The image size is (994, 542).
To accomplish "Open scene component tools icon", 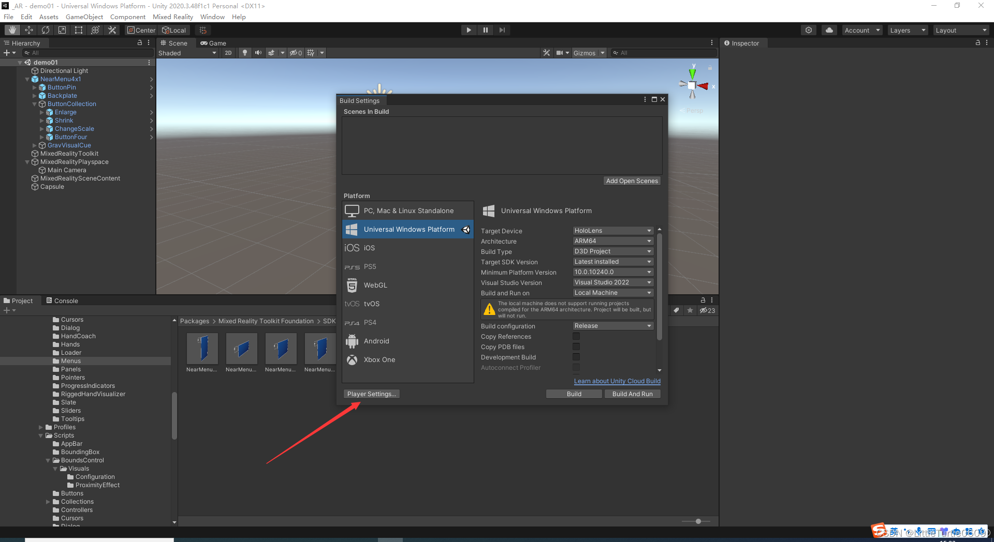I will pyautogui.click(x=546, y=53).
